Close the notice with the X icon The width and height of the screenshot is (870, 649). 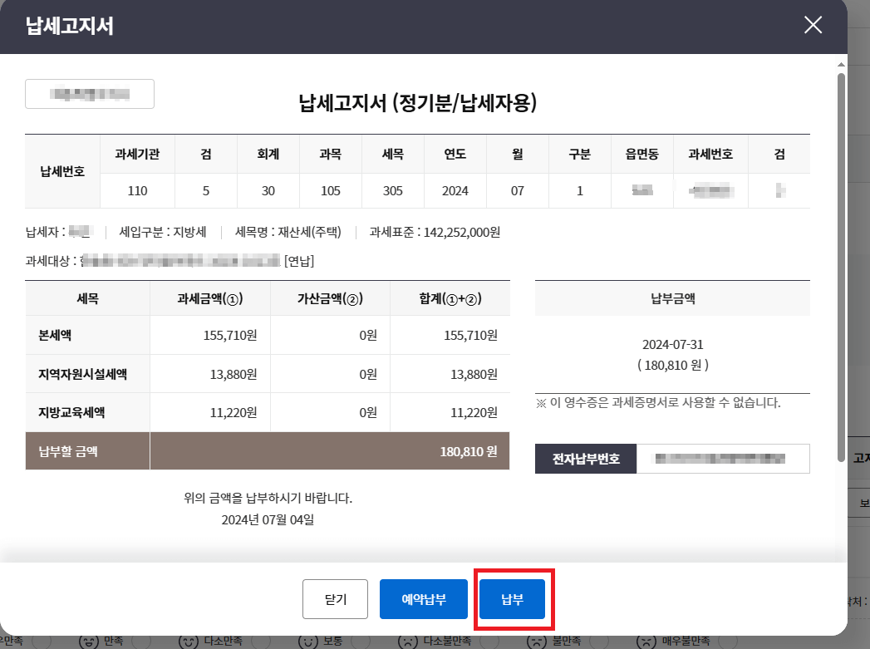pos(812,25)
